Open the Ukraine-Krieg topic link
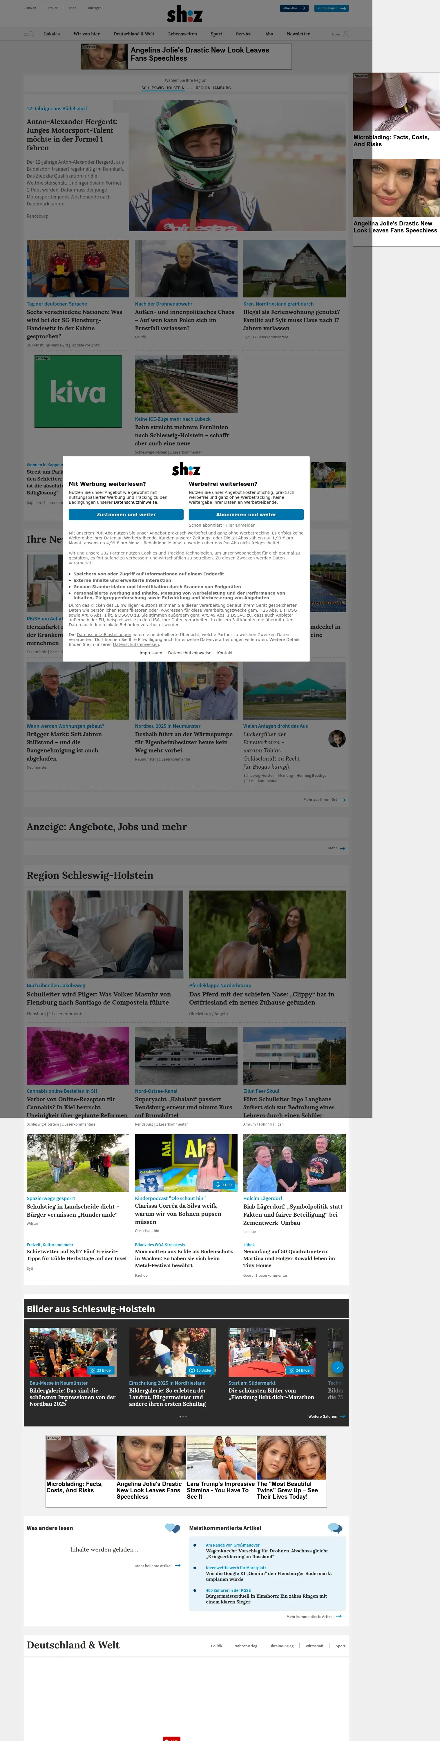The image size is (440, 1741). pyautogui.click(x=281, y=1646)
